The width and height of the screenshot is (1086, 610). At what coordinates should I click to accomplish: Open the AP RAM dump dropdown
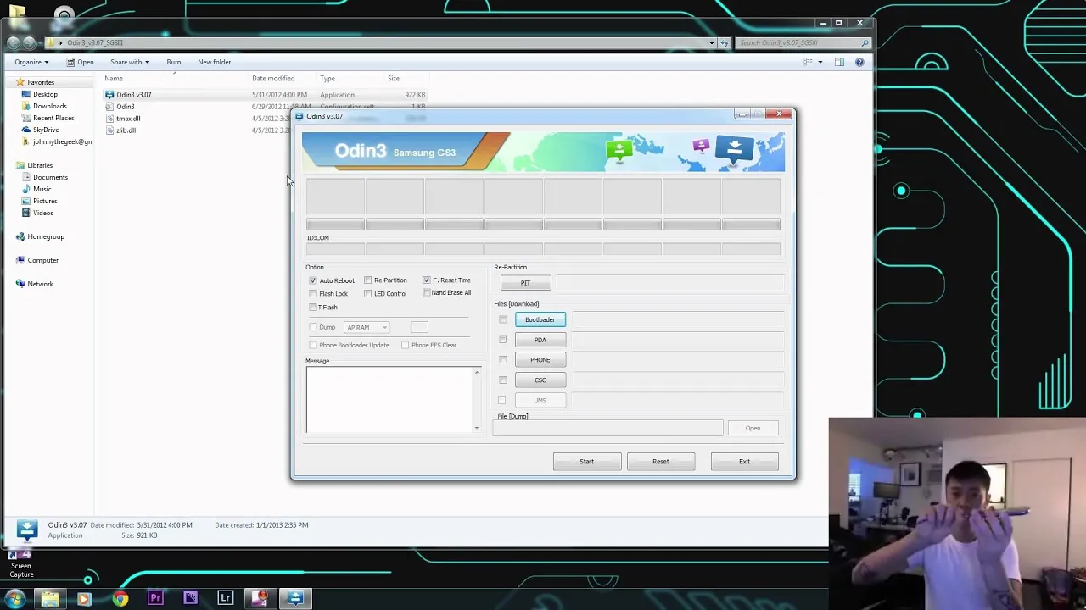coord(367,327)
